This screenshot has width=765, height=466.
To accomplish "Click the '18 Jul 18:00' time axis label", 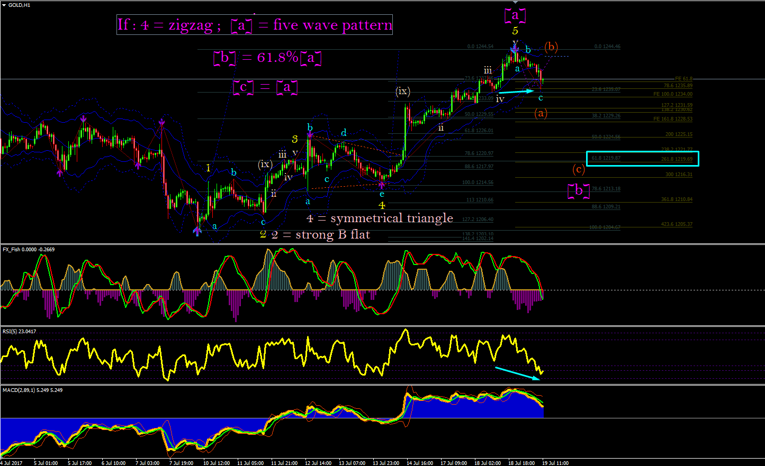I will pyautogui.click(x=521, y=463).
